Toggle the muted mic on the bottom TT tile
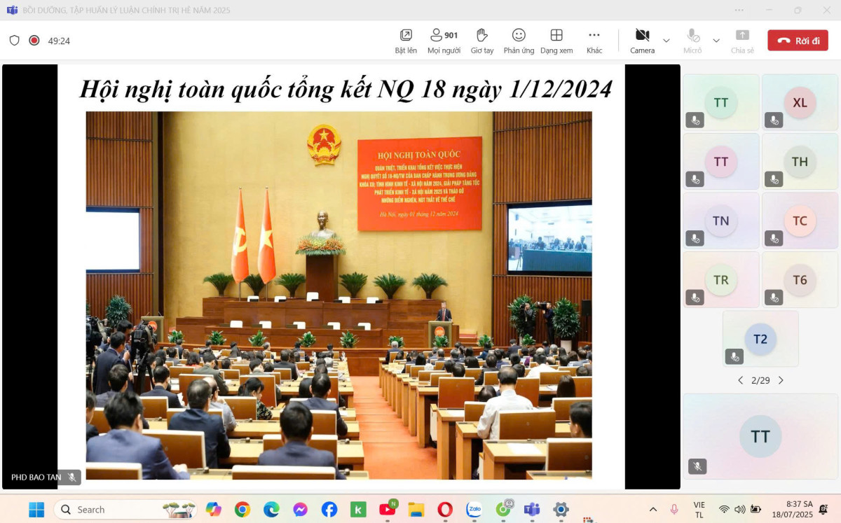Image resolution: width=841 pixels, height=523 pixels. [697, 466]
